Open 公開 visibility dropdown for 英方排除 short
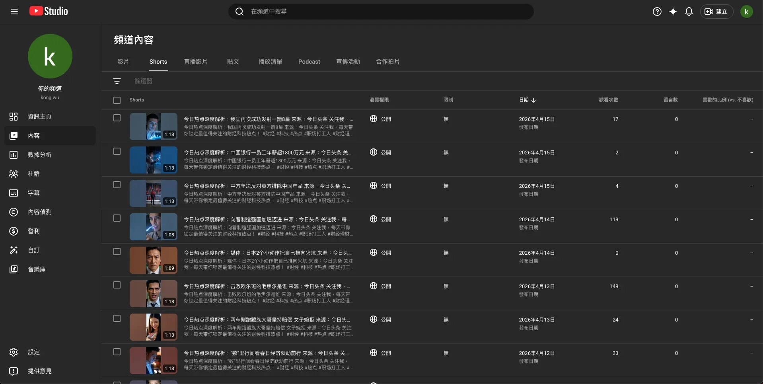Screen dimensions: 763x384 click(x=381, y=186)
